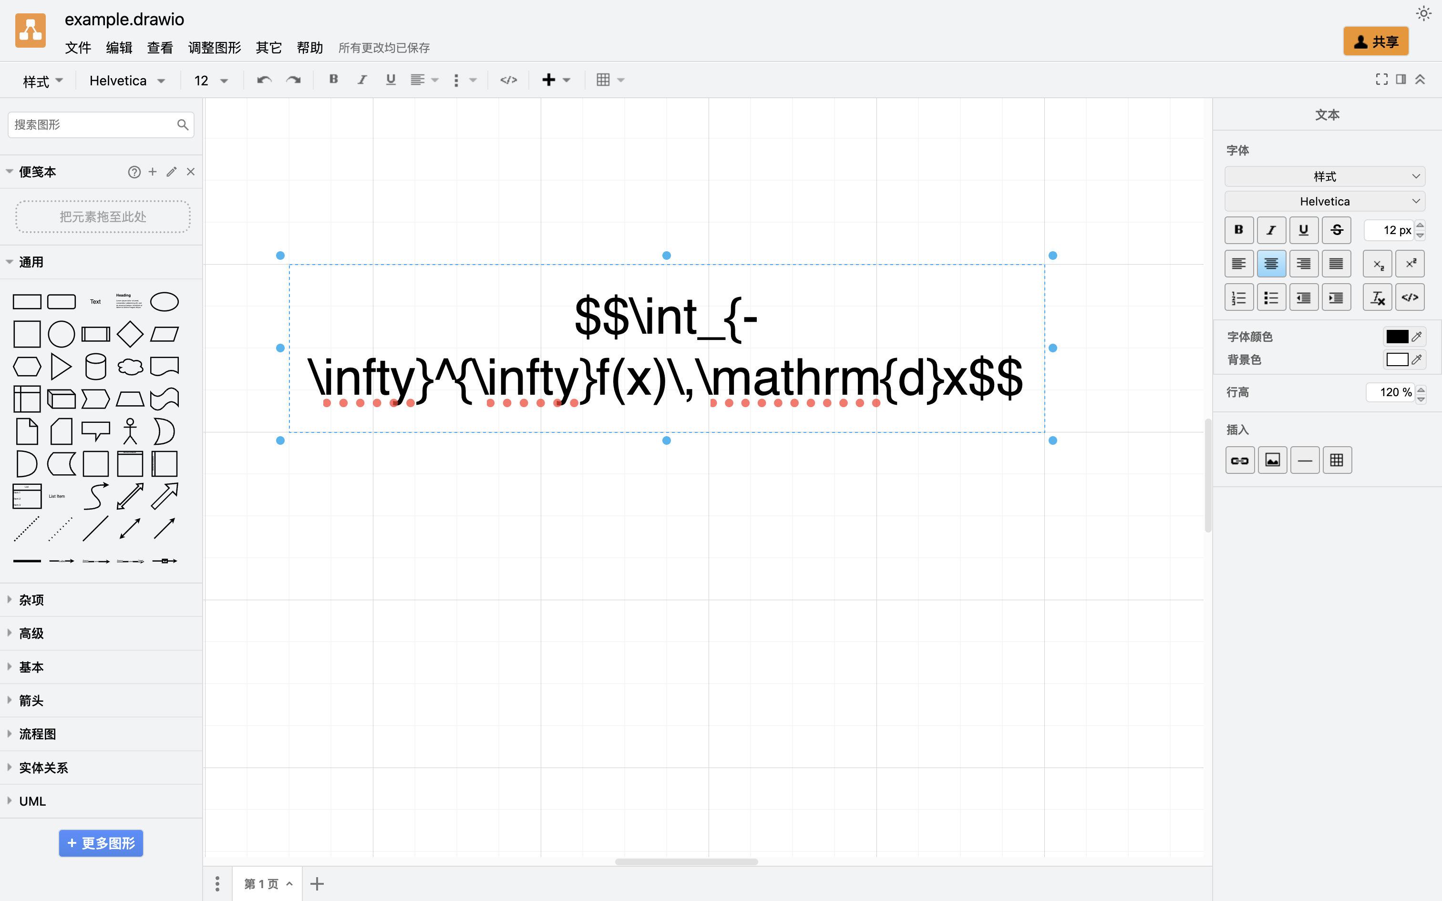Image resolution: width=1442 pixels, height=901 pixels.
Task: Click the undo arrow in toolbar
Action: coord(264,80)
